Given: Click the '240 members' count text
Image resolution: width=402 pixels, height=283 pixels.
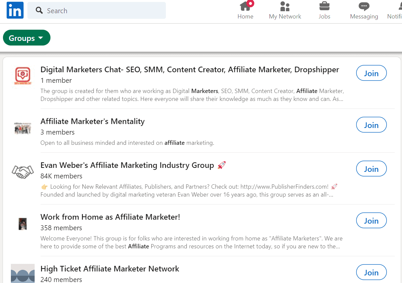Looking at the screenshot, I should pyautogui.click(x=61, y=279).
